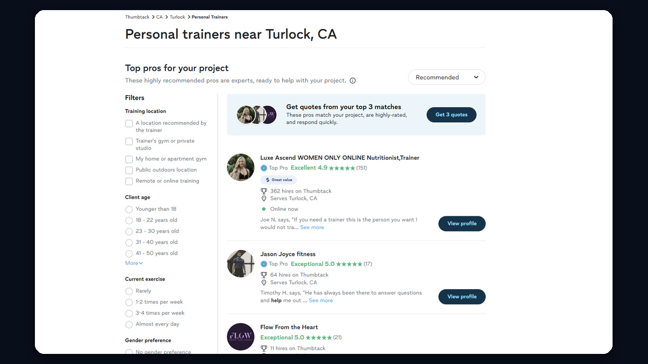The height and width of the screenshot is (364, 648).
Task: Open the Recommended sort dropdown
Action: (x=447, y=77)
